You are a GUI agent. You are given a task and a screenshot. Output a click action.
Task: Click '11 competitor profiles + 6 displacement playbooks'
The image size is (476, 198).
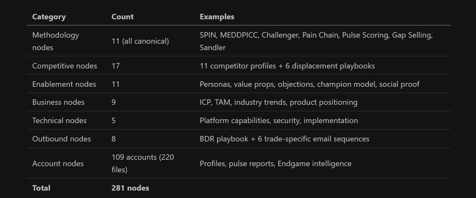point(287,66)
